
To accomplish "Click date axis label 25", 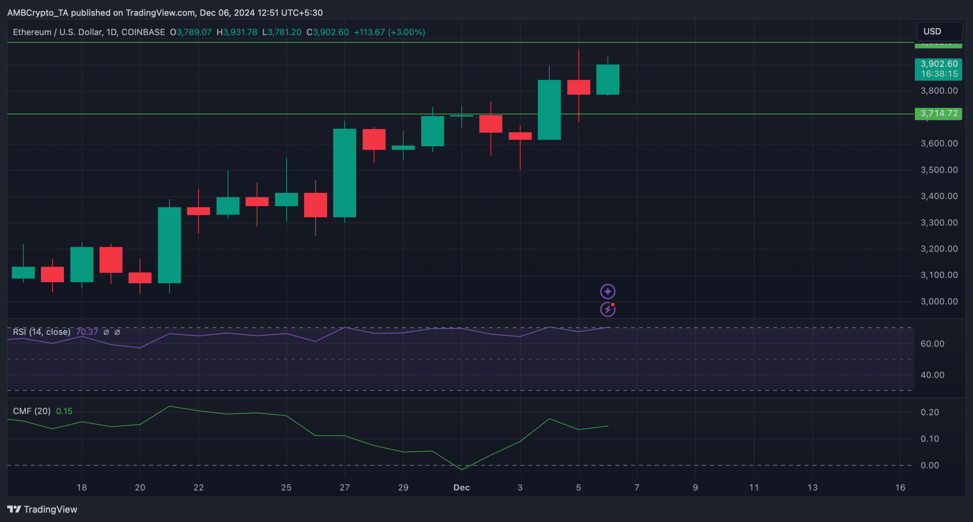I will coord(286,487).
